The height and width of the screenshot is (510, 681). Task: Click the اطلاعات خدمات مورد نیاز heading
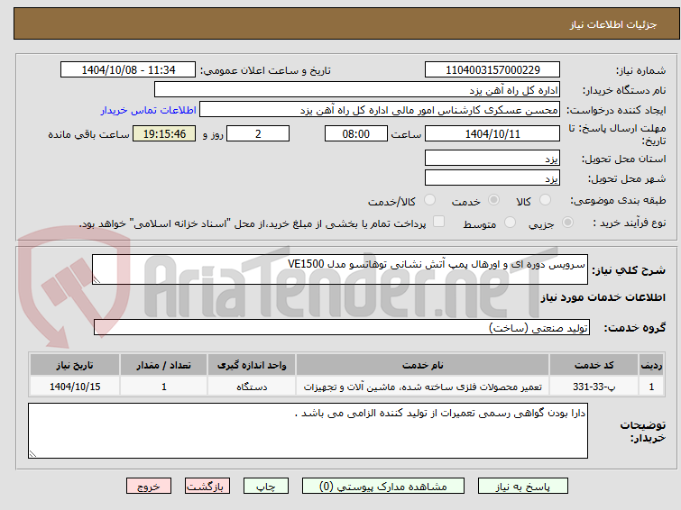(x=603, y=297)
